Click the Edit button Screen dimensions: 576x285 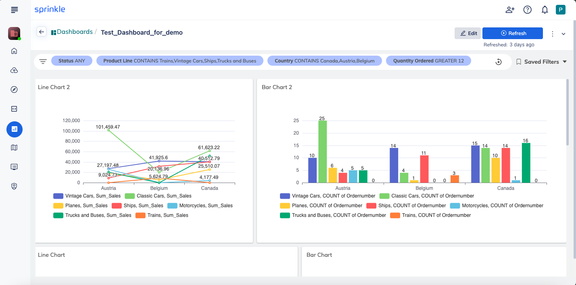coord(467,33)
